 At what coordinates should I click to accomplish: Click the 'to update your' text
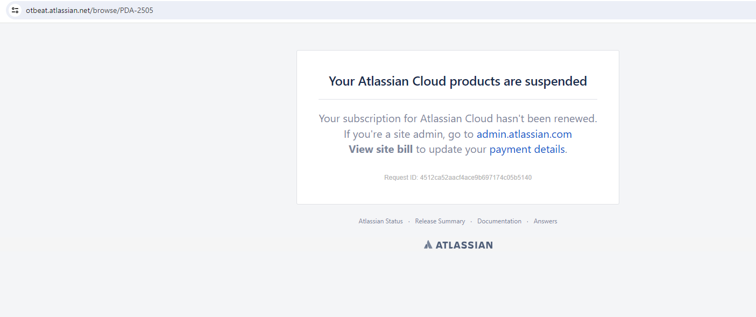tap(451, 149)
